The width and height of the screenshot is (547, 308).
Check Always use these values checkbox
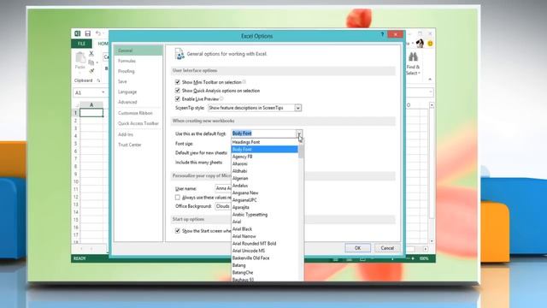click(x=178, y=198)
